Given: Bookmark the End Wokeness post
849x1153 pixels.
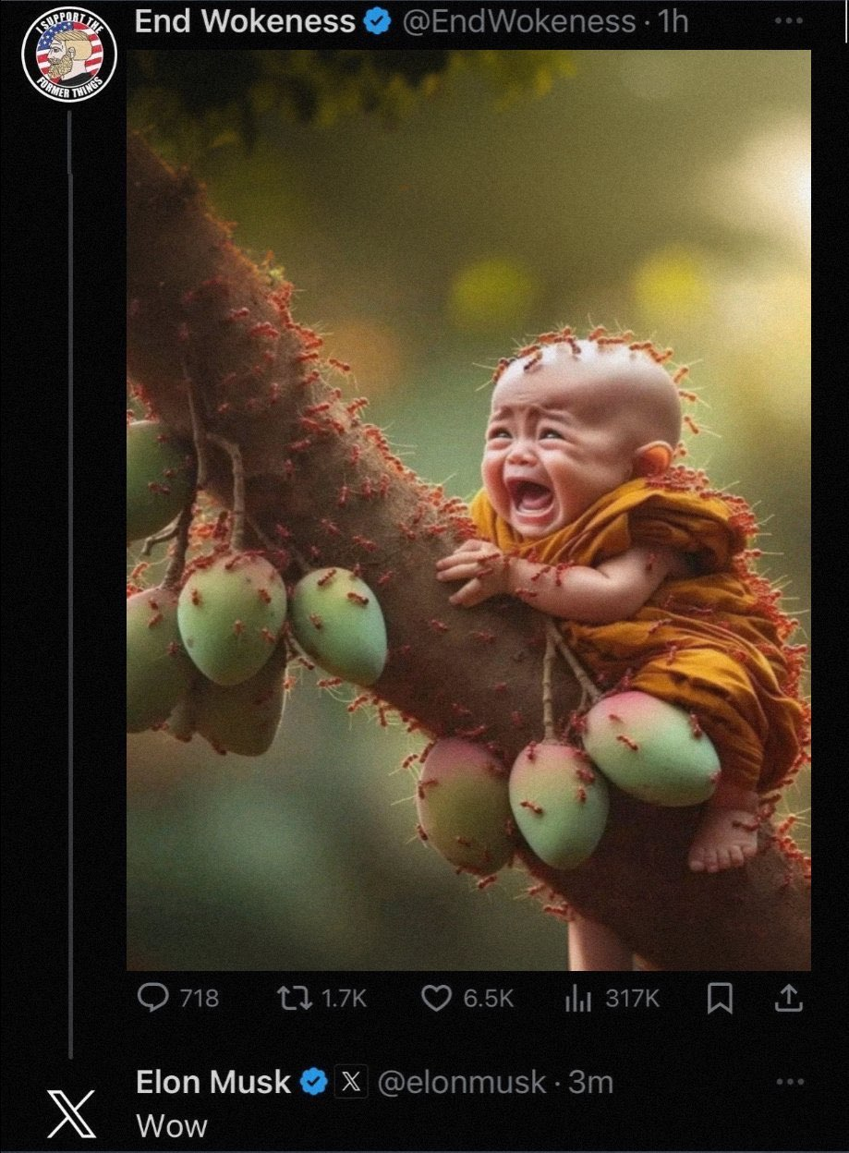Looking at the screenshot, I should tap(720, 998).
